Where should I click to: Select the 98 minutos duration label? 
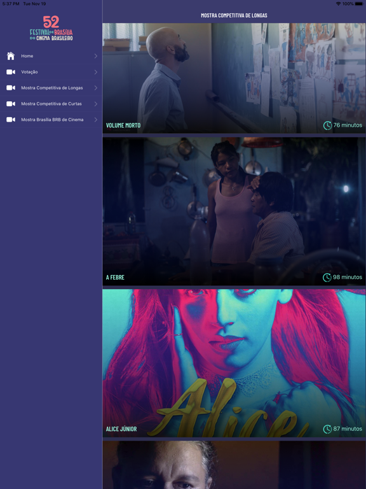[x=348, y=277]
